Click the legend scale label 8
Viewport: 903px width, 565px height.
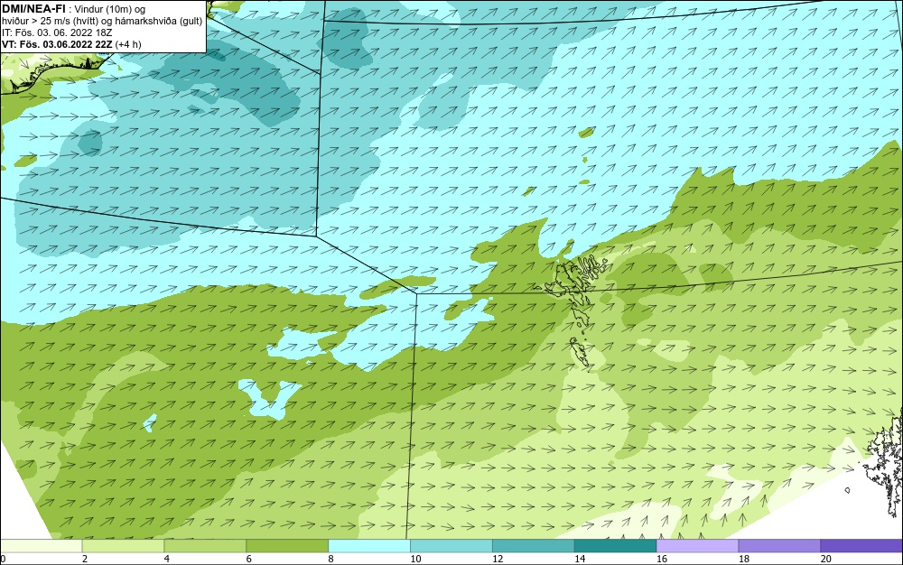point(330,559)
